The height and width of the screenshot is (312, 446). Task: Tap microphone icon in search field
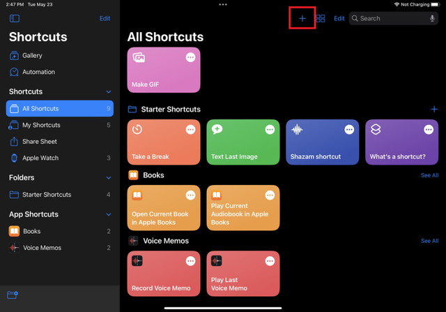pos(432,19)
